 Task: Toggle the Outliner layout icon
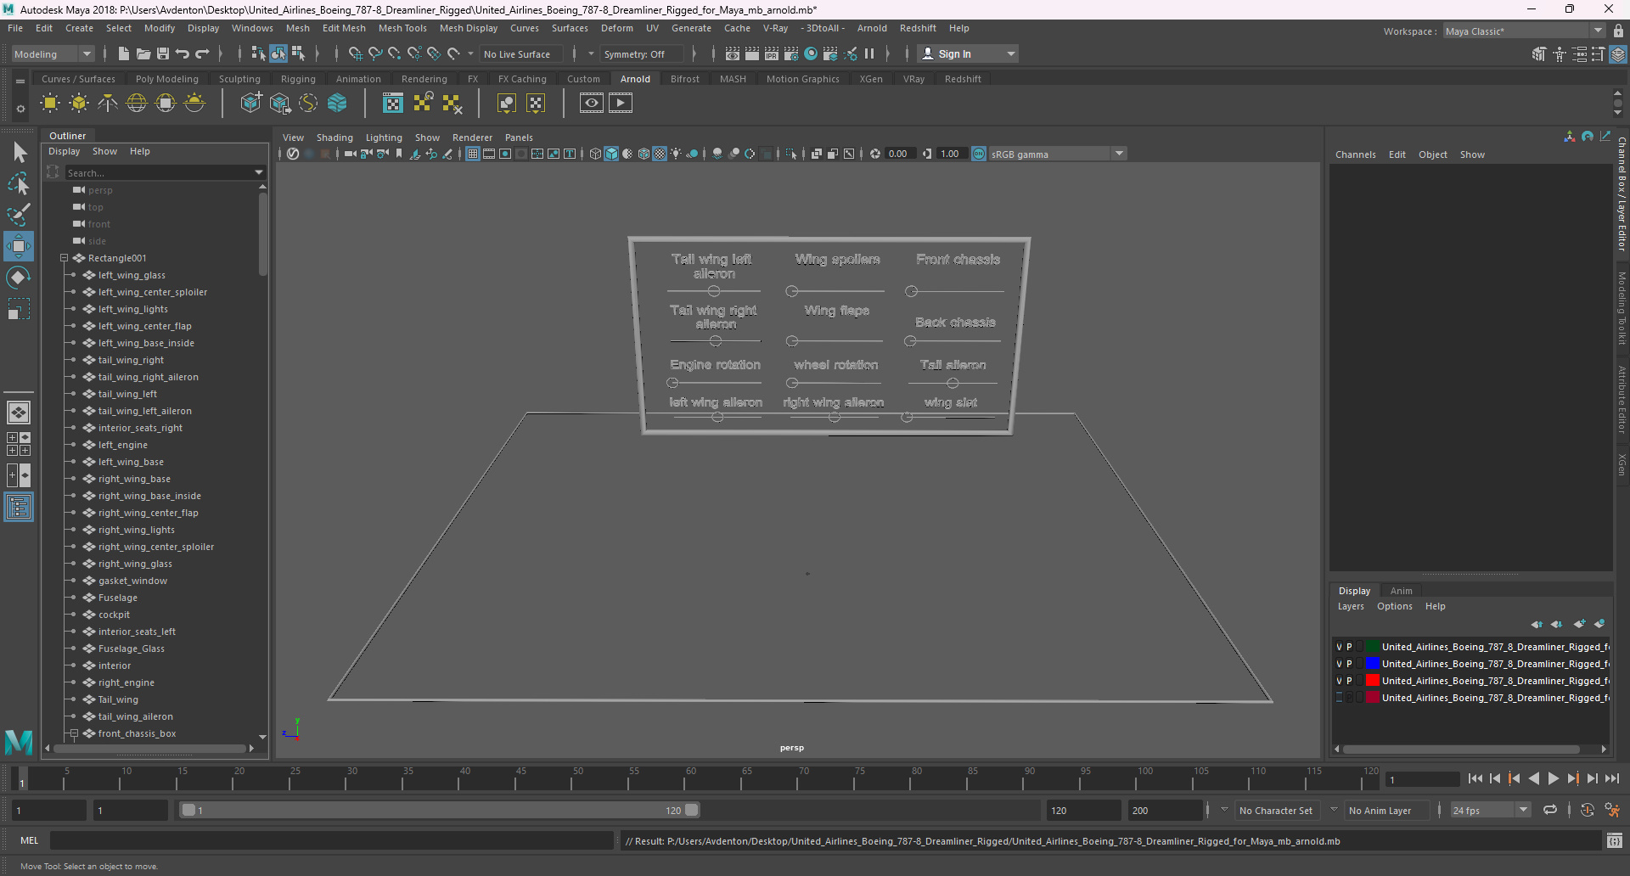point(19,508)
